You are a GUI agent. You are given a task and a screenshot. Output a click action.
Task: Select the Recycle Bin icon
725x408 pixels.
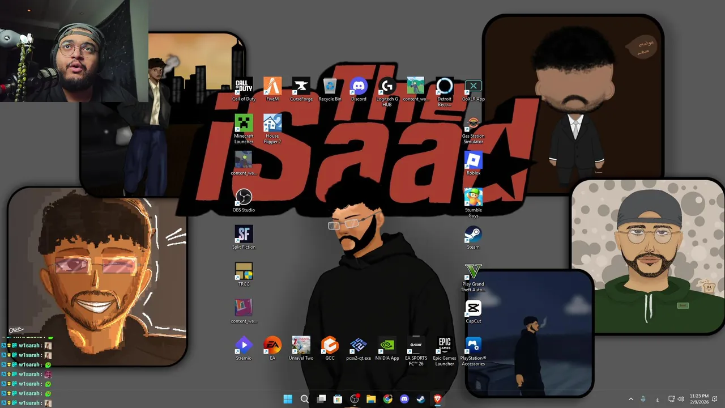pos(330,90)
